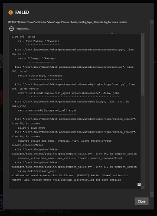The image size is (157, 216).
Task: Click the ''xteve' app. Please check' last line
Action: click(66, 180)
